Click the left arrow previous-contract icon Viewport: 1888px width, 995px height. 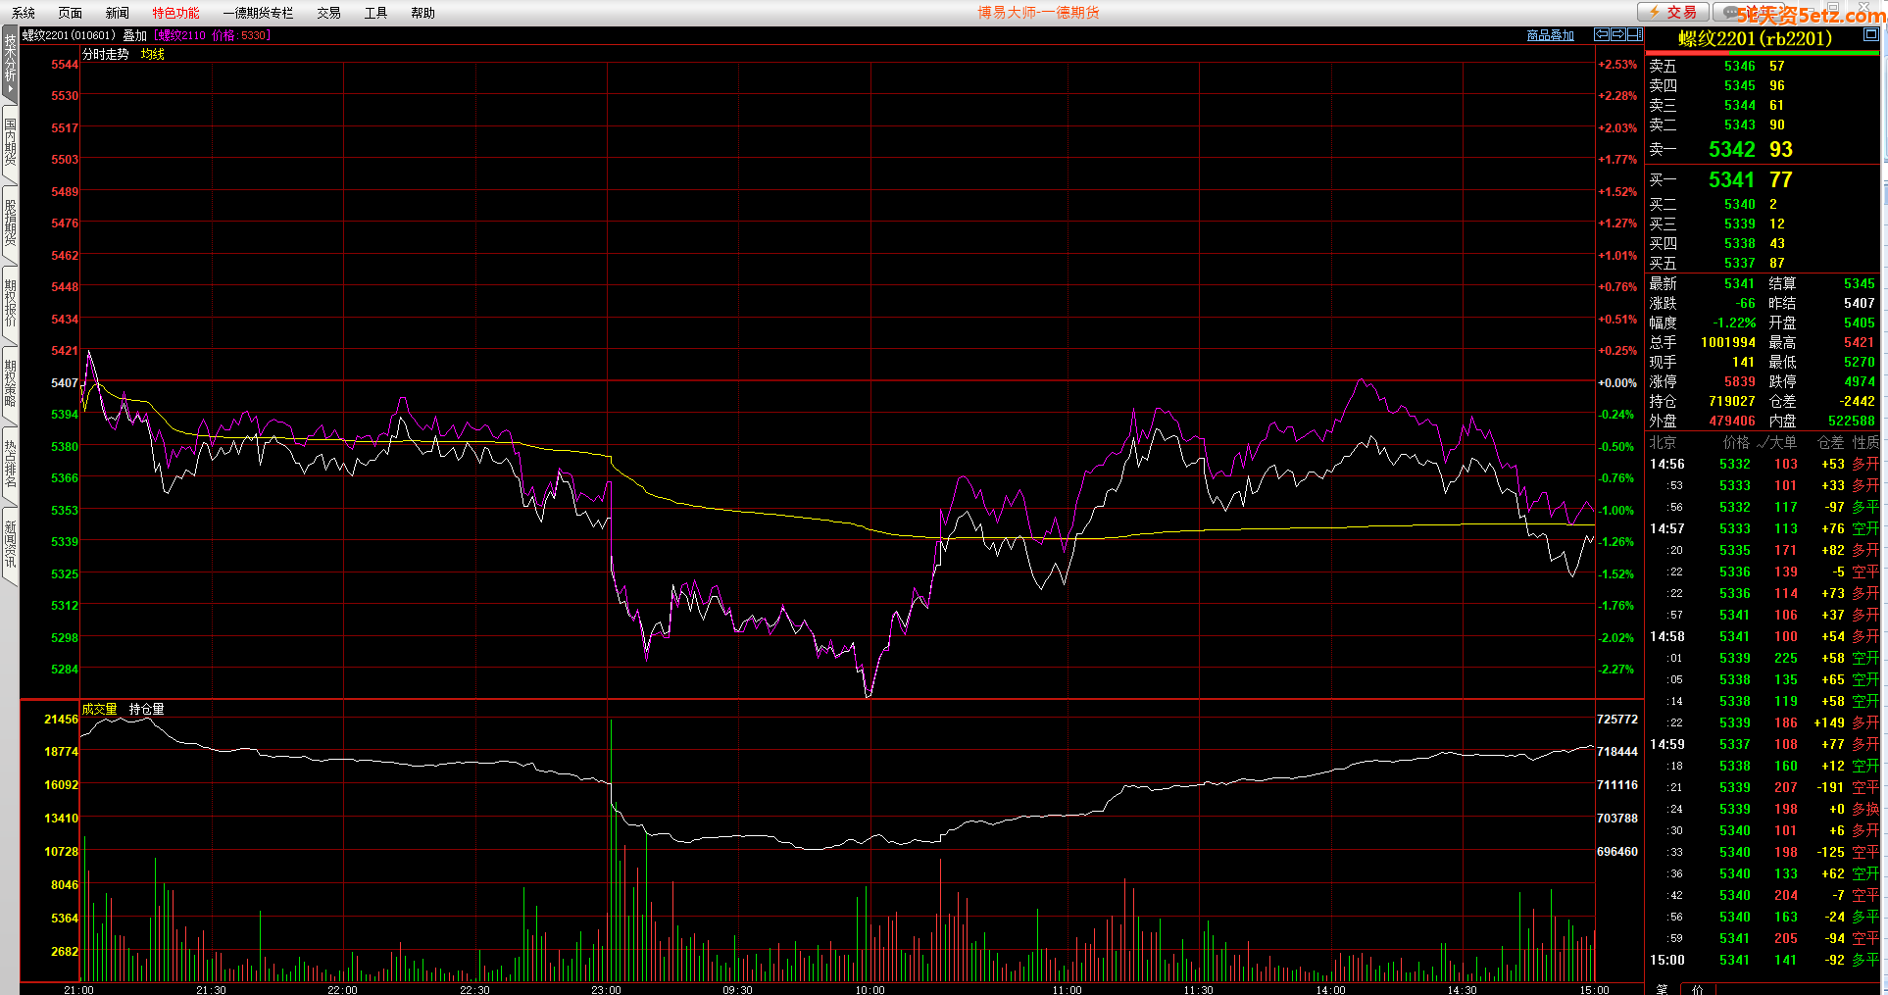click(1602, 34)
